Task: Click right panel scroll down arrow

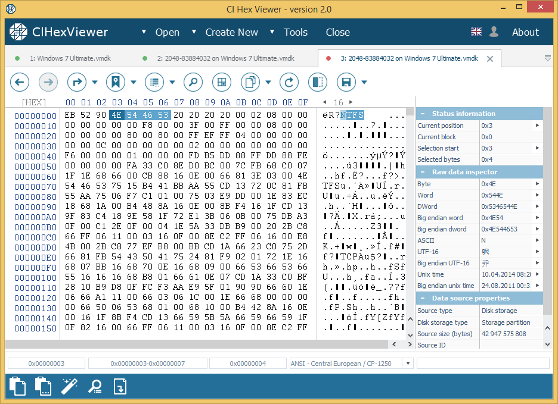Action: 547,345
